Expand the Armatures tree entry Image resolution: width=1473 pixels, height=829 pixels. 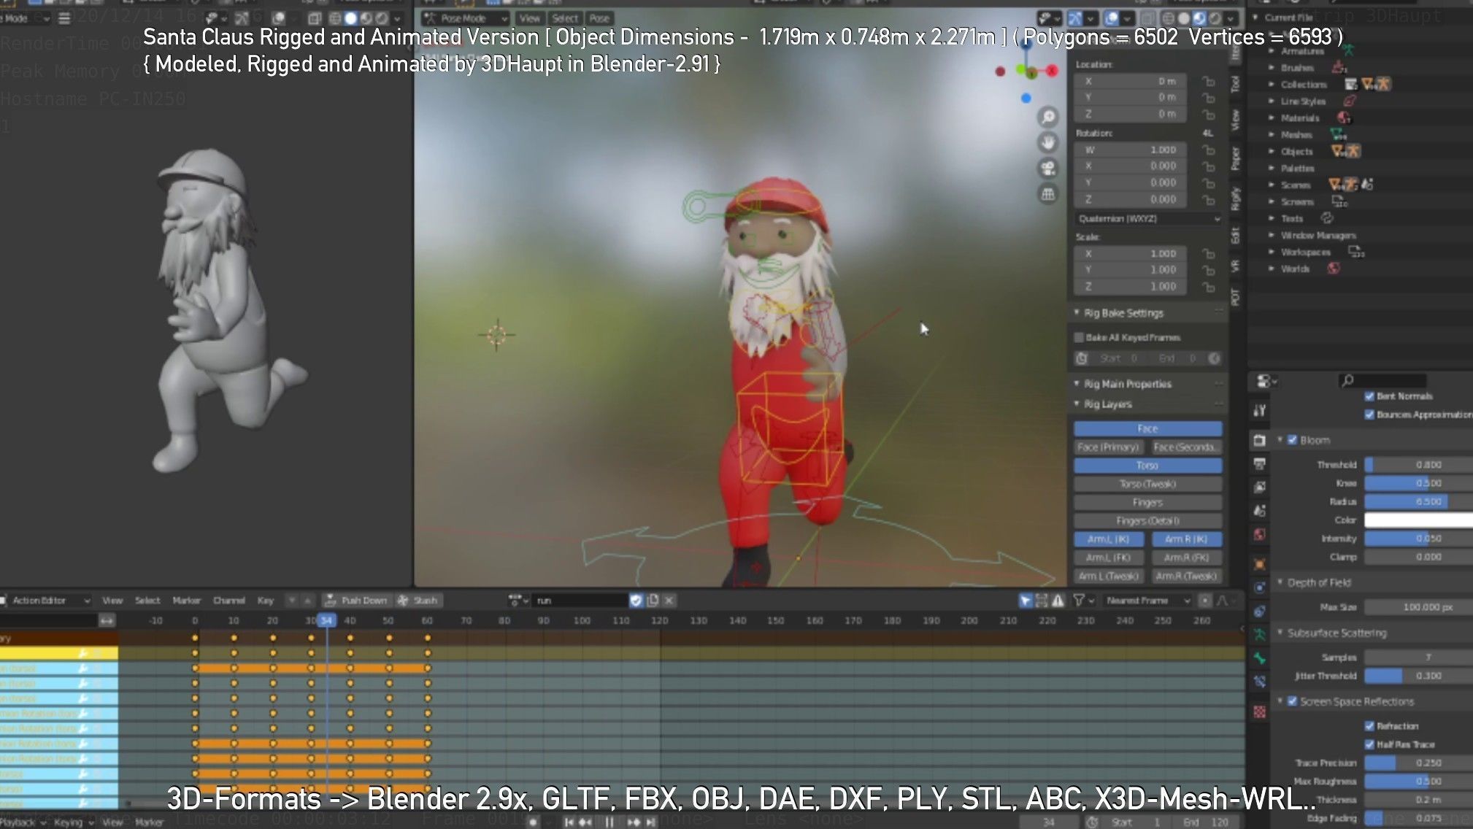pos(1272,51)
